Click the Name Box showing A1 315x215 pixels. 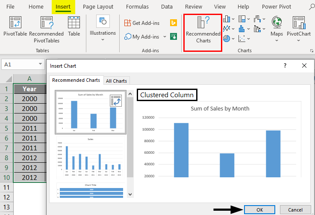tap(20, 64)
